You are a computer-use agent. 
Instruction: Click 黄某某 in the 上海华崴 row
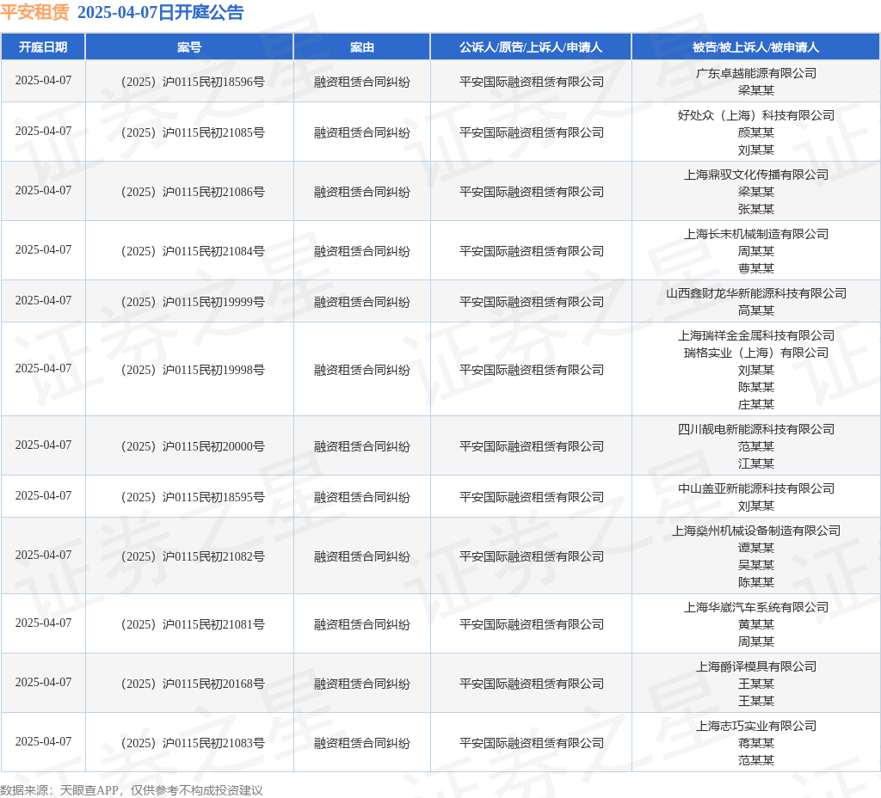click(x=755, y=625)
